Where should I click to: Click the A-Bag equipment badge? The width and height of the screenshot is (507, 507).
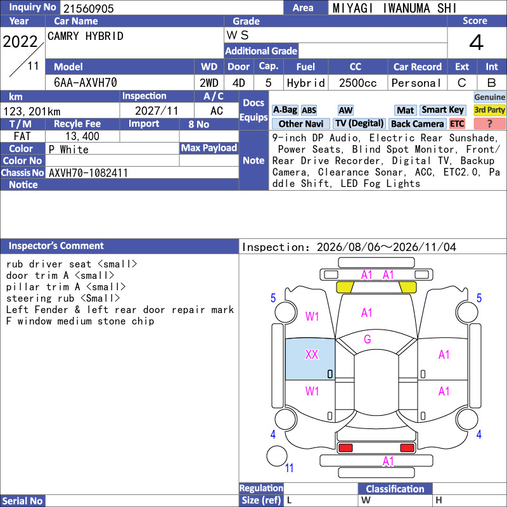coord(285,110)
